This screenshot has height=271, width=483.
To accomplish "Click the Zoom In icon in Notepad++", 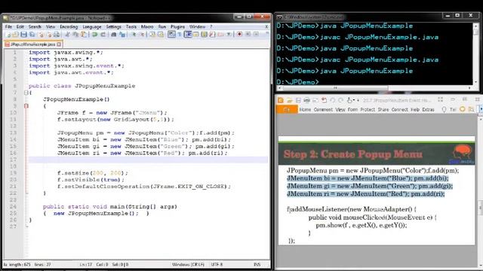I will pos(134,35).
